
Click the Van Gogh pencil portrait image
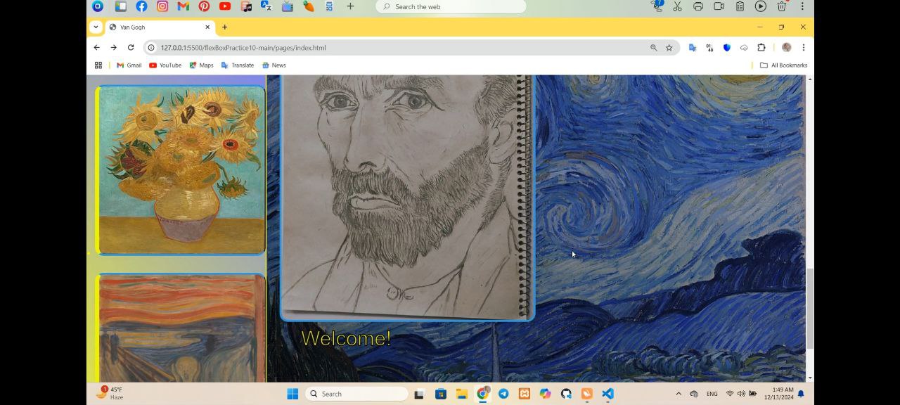click(x=407, y=198)
